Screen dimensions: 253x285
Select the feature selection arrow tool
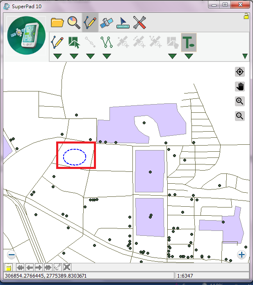click(74, 43)
